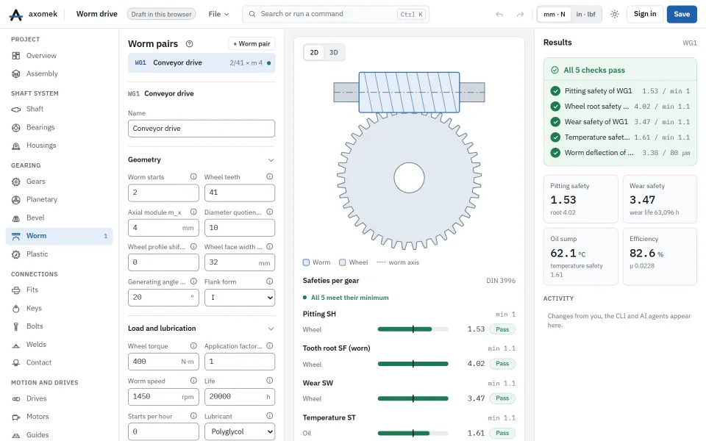Open Motors in the sidebar
Viewport: 706px width, 441px height.
pos(59,417)
